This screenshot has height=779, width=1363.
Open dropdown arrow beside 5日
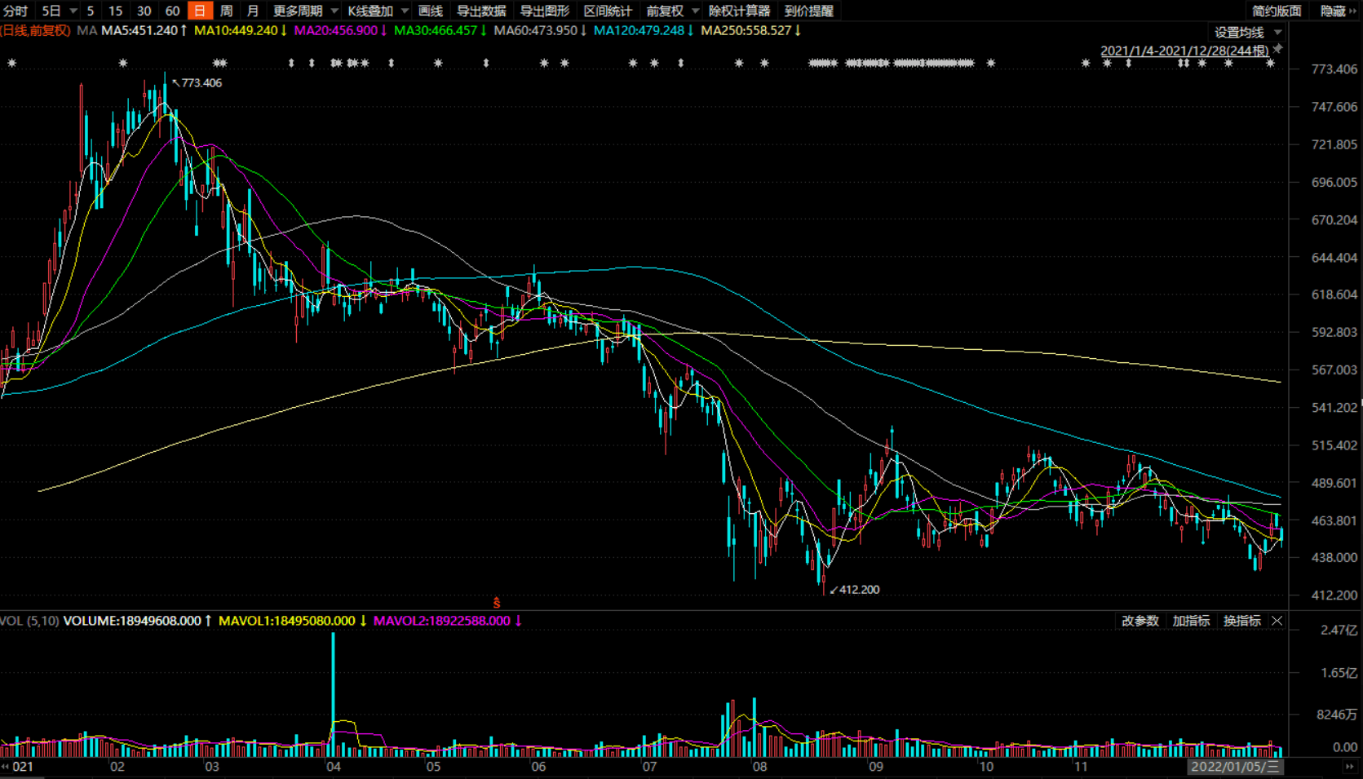pos(73,11)
